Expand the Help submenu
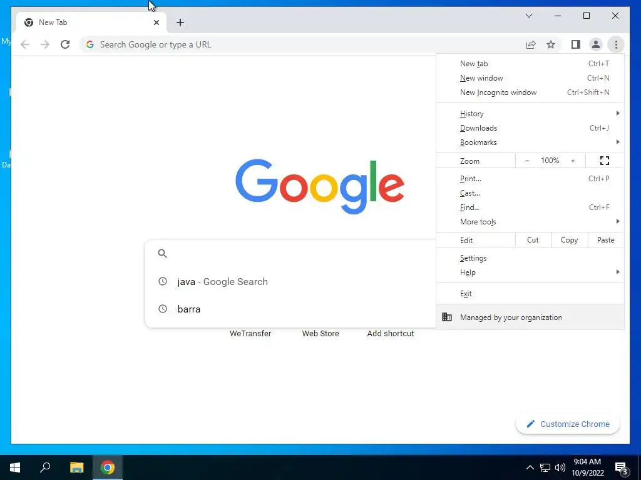Image resolution: width=641 pixels, height=480 pixels. click(530, 272)
